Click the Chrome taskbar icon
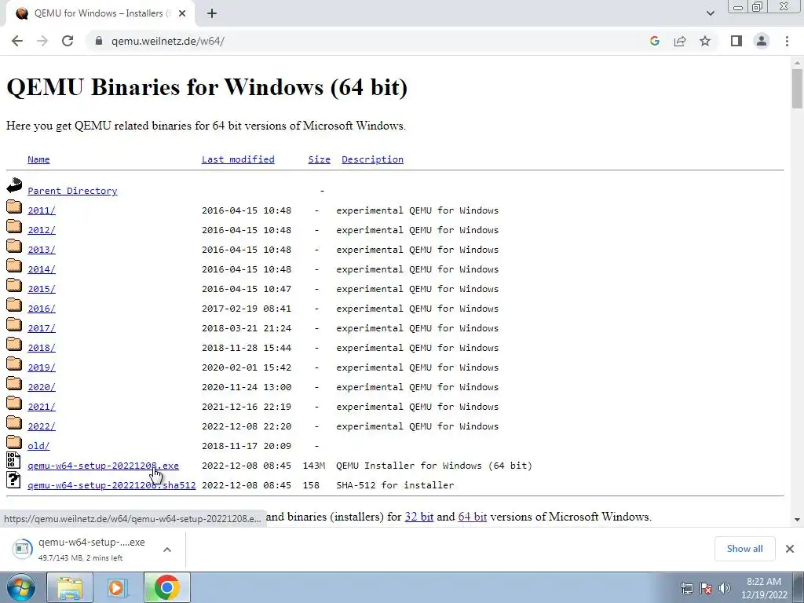This screenshot has height=603, width=804. 166,587
